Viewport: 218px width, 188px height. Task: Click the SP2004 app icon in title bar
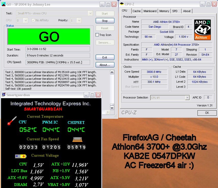(x=4, y=4)
